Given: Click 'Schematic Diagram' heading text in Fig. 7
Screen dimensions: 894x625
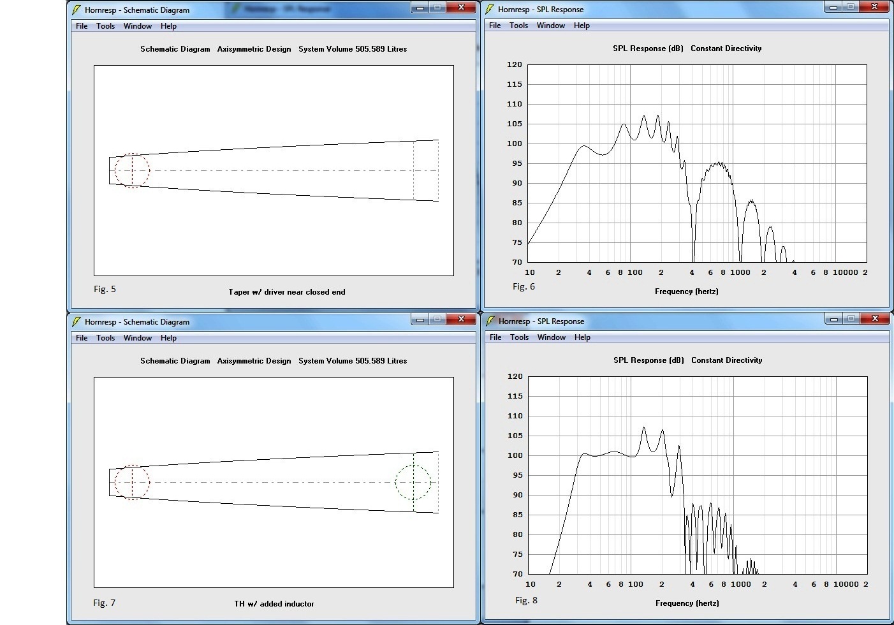Looking at the screenshot, I should point(175,361).
